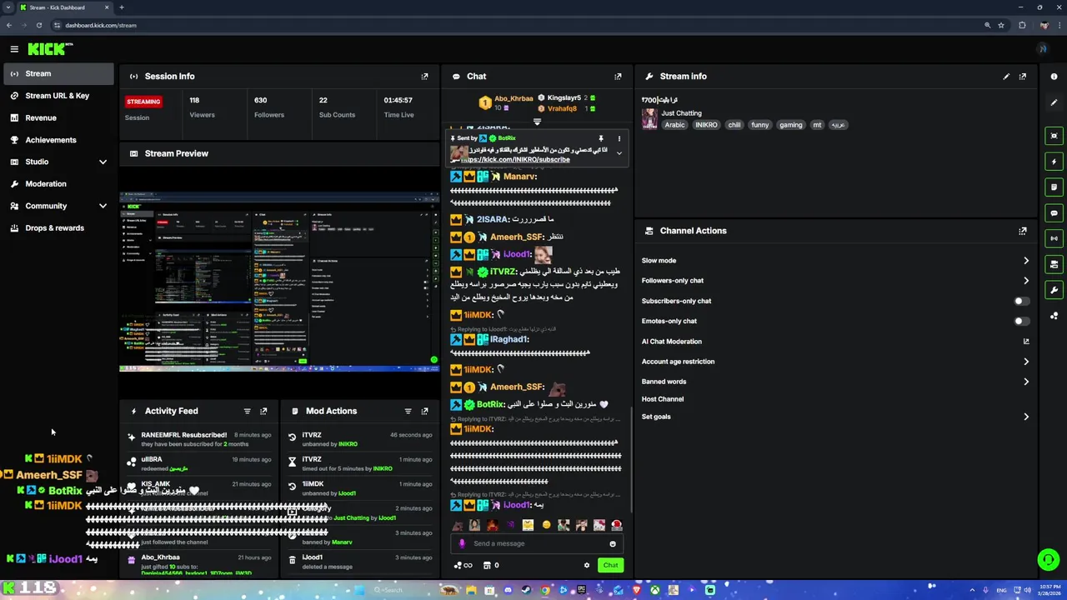Click the green Chat send button
1067x600 pixels.
click(610, 565)
